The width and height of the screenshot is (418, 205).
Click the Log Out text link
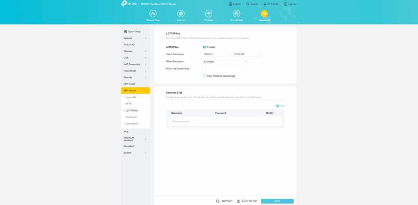292,4
